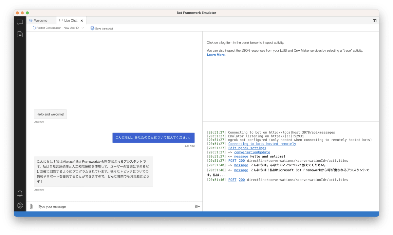The image size is (393, 235).
Task: Show notifications bell icon
Action: (x=20, y=193)
